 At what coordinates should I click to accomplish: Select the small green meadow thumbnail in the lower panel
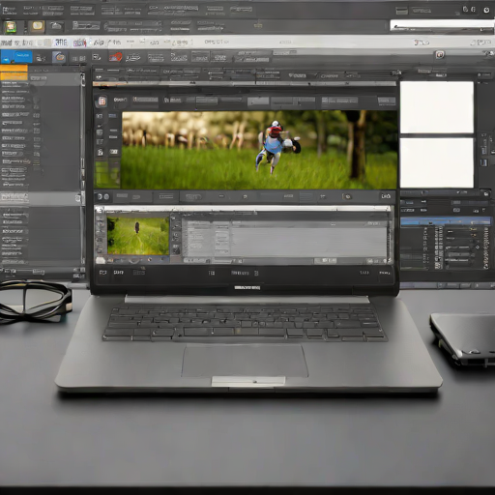tap(138, 236)
